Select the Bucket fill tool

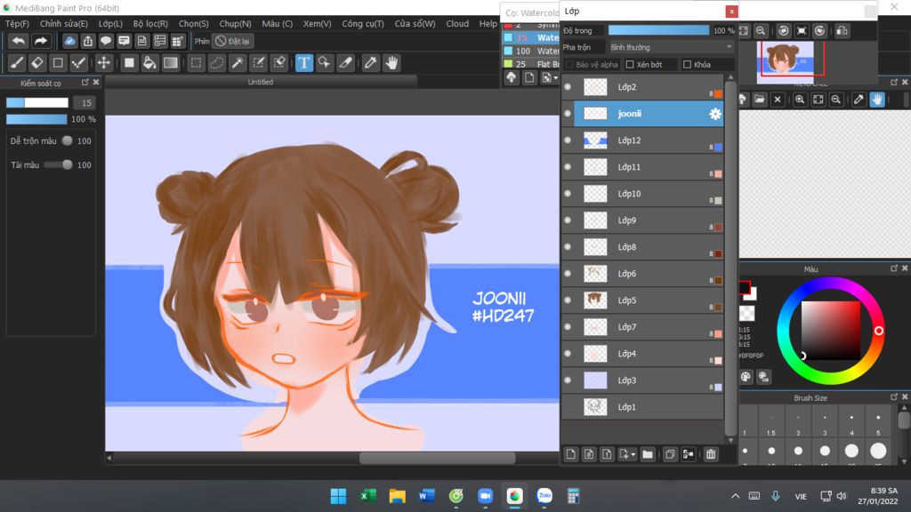coord(149,63)
